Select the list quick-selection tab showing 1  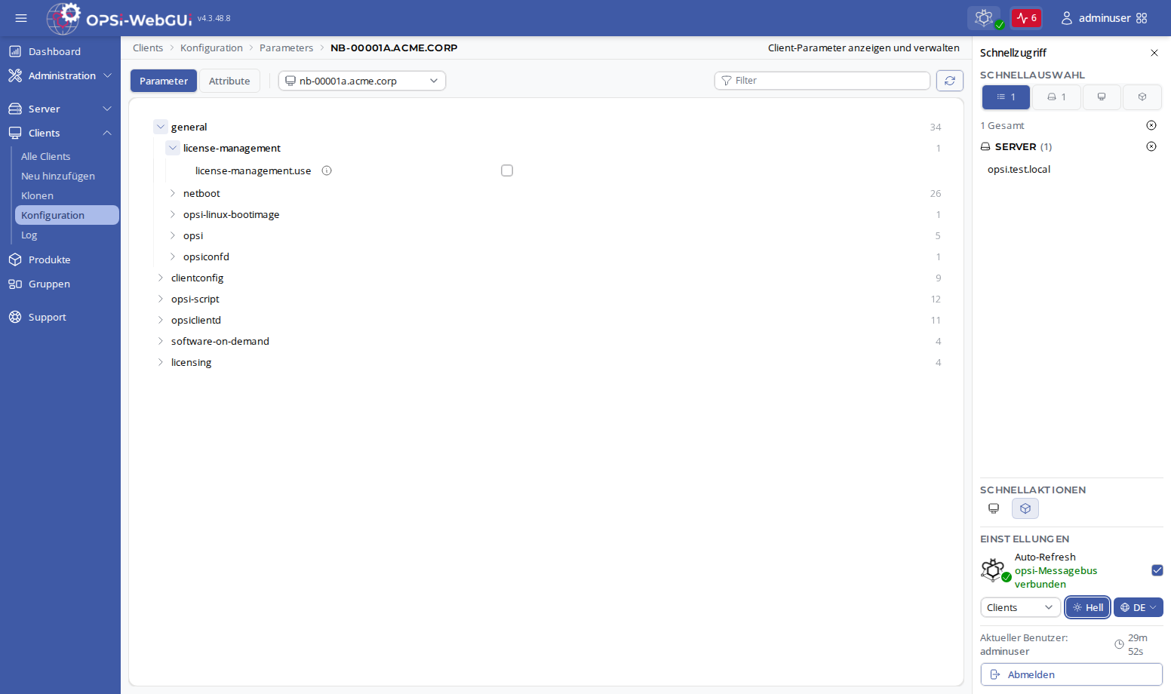click(x=1006, y=97)
